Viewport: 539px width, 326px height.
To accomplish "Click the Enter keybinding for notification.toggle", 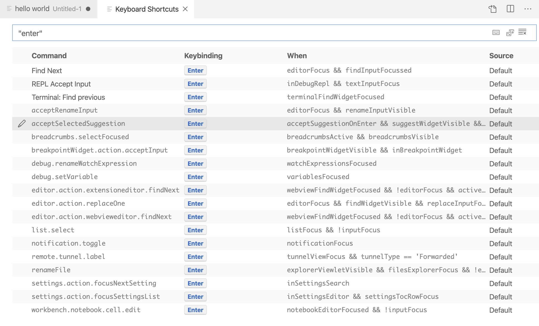I will 195,243.
